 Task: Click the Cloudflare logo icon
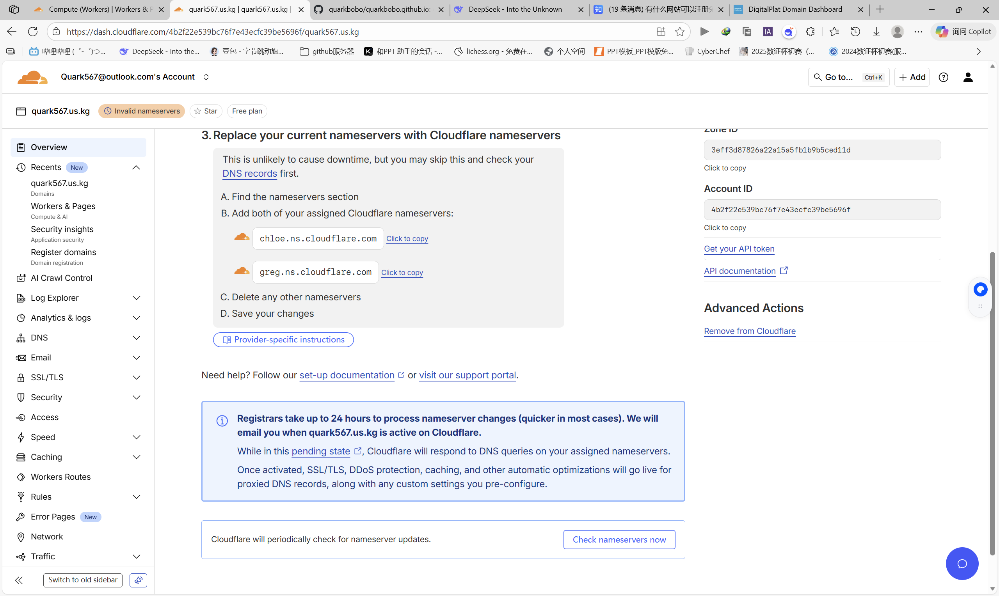32,77
